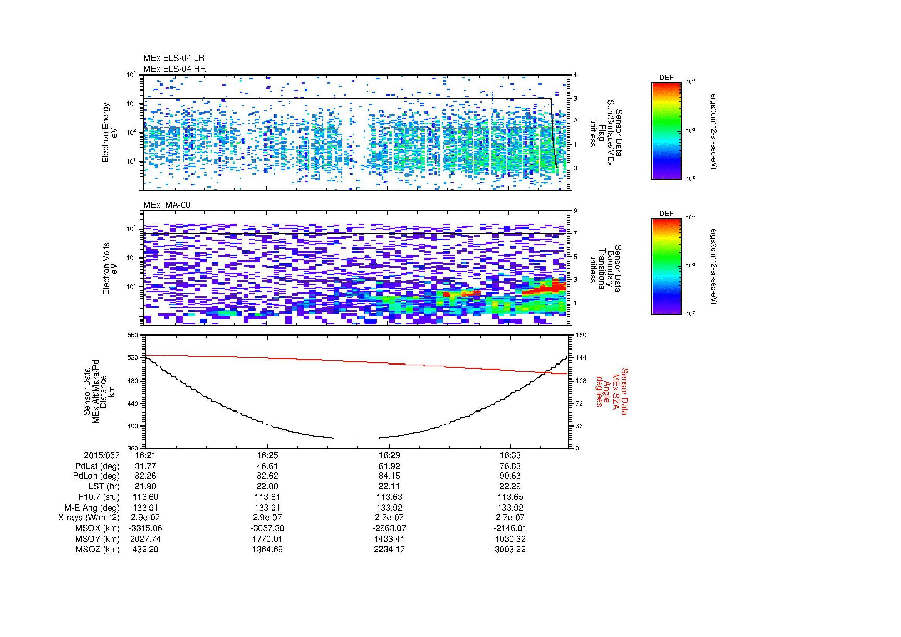
Task: Click the time tick label '16:25'
Action: 267,455
